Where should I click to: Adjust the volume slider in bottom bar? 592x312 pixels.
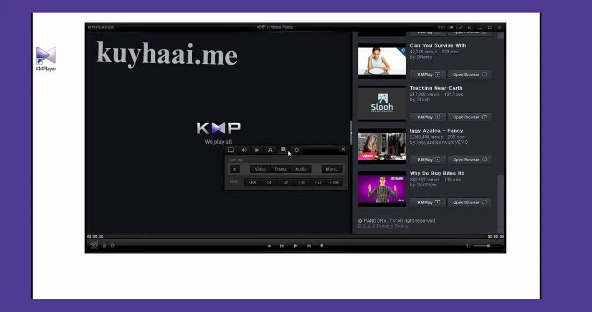488,246
